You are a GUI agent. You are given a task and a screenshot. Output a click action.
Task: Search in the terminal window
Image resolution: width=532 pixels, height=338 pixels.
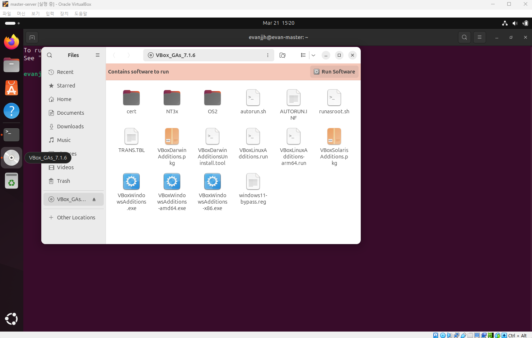pos(465,37)
